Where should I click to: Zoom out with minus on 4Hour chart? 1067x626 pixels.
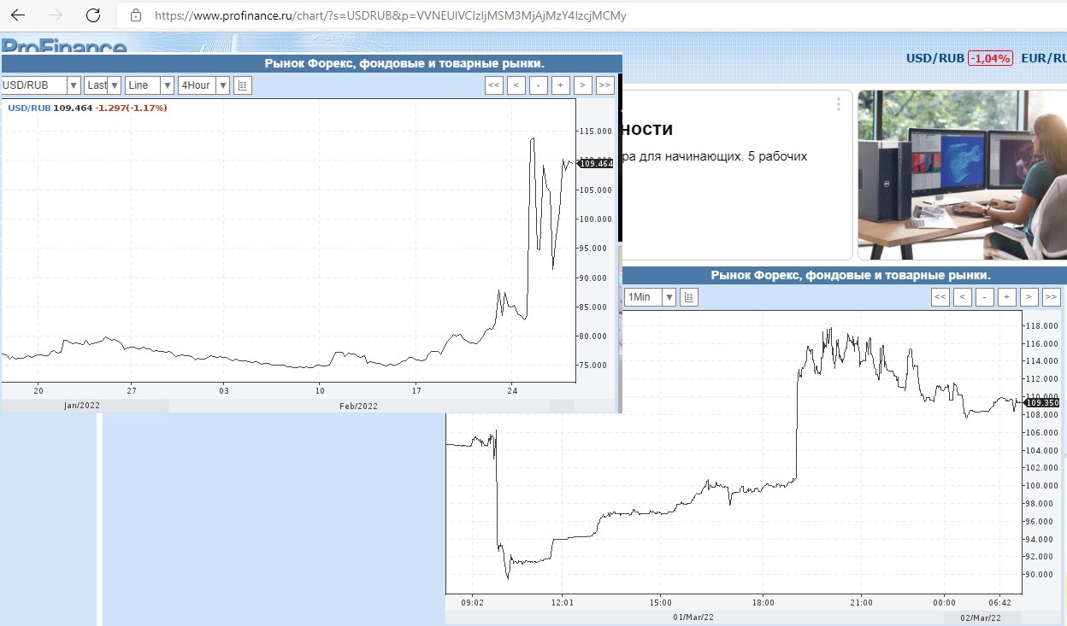point(539,85)
